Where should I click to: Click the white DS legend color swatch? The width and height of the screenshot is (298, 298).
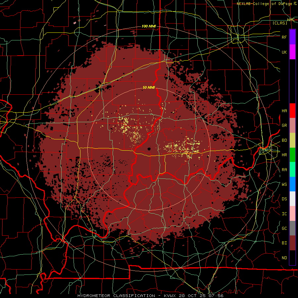(x=292, y=199)
